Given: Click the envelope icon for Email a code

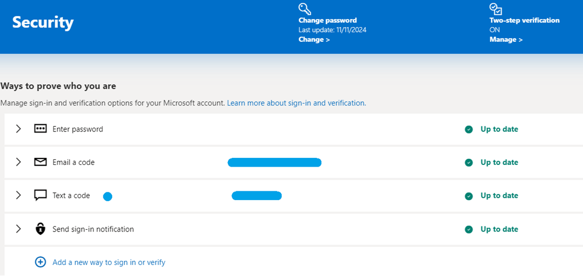Looking at the screenshot, I should 40,162.
